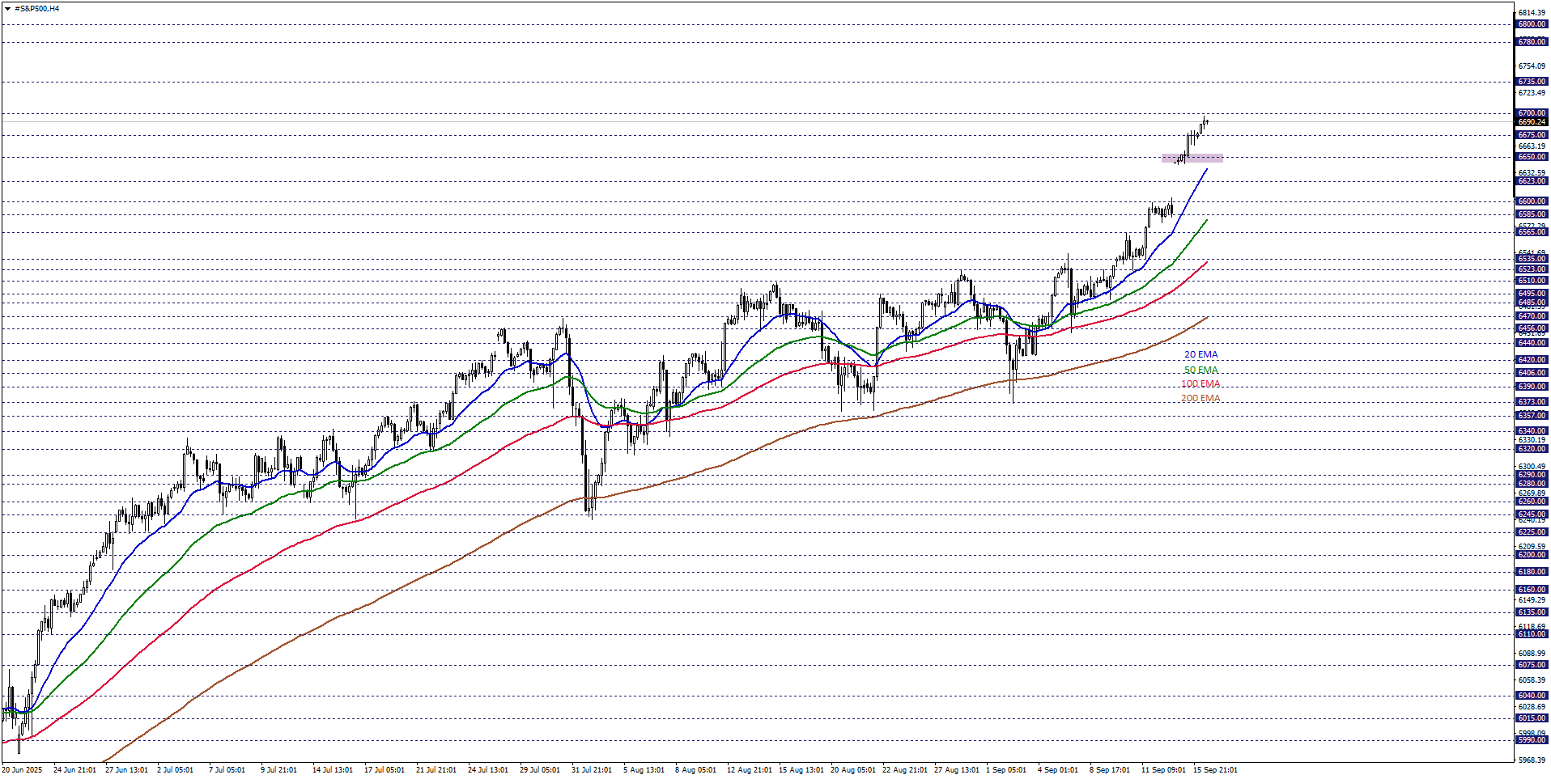This screenshot has height=779, width=1551.
Task: Click the 6585.00 level price label
Action: point(1532,214)
